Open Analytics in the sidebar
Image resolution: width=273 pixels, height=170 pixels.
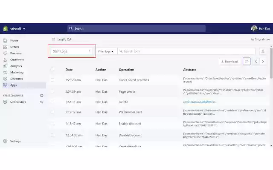(x=16, y=66)
